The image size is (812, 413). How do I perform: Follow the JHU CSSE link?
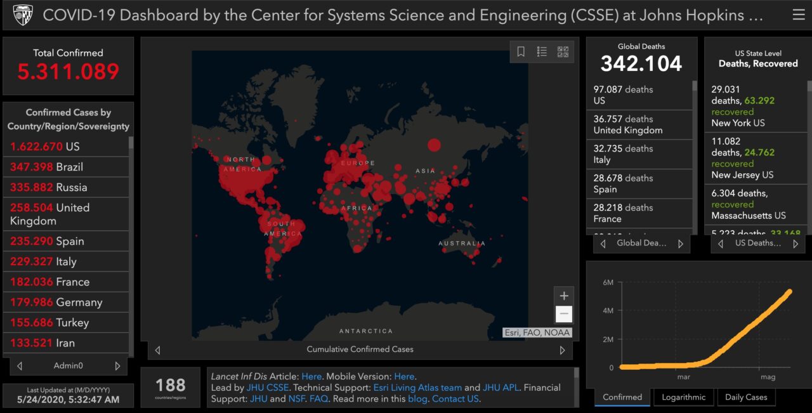[x=268, y=388]
